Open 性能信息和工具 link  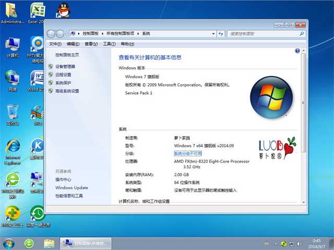point(69,196)
